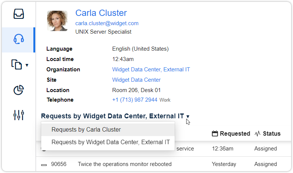Screen dimensions: 293x173
Task: Click Carla Cluster's profile photo
Action: tap(57, 21)
